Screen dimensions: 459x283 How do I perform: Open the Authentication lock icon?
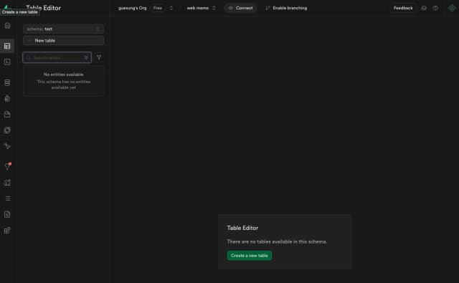point(7,99)
